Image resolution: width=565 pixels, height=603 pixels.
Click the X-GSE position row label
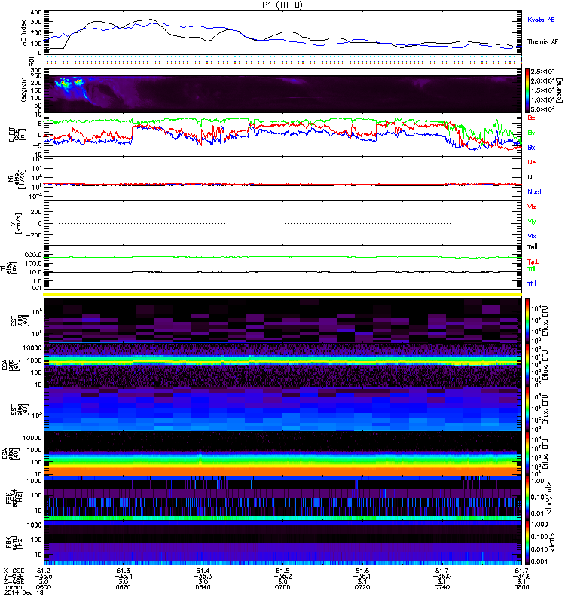point(14,571)
